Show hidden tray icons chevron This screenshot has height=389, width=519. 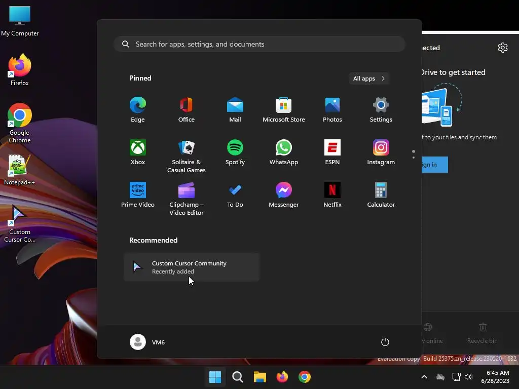click(424, 377)
